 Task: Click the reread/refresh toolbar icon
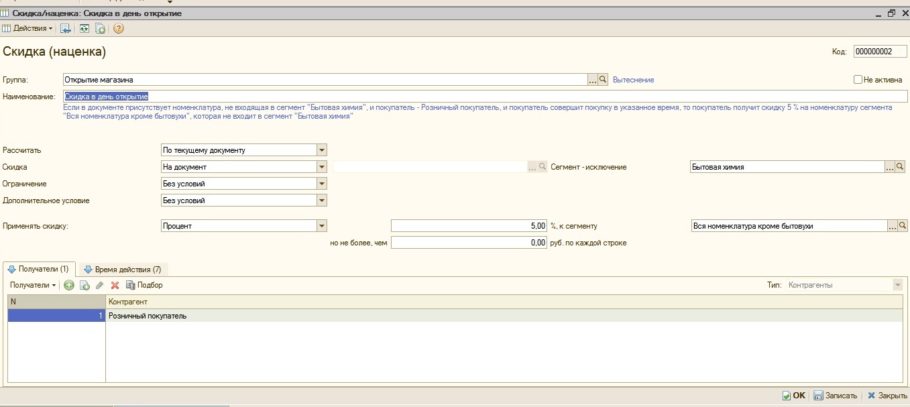pos(84,28)
